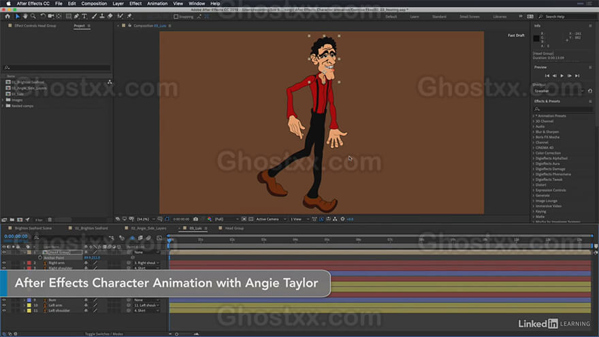The image size is (599, 337).
Task: Open the After Effects CC app menu
Action: pos(33,3)
